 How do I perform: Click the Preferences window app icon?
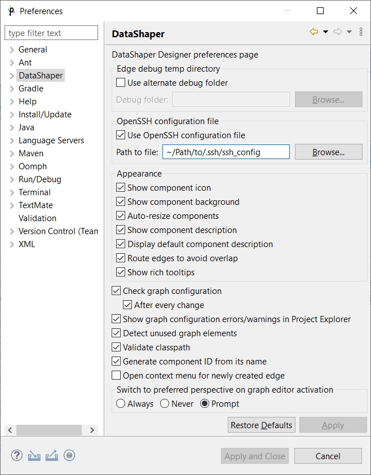pyautogui.click(x=11, y=11)
